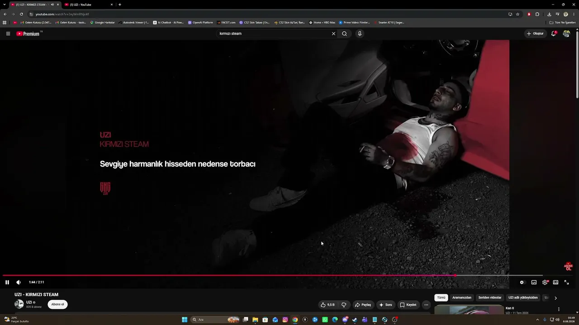Select the Tümü filter chip
This screenshot has width=579, height=325.
pyautogui.click(x=441, y=297)
